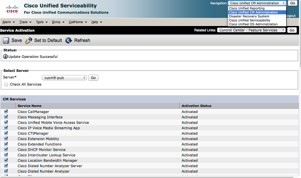Click the Logout link
This screenshot has height=178, width=301.
(x=291, y=16)
